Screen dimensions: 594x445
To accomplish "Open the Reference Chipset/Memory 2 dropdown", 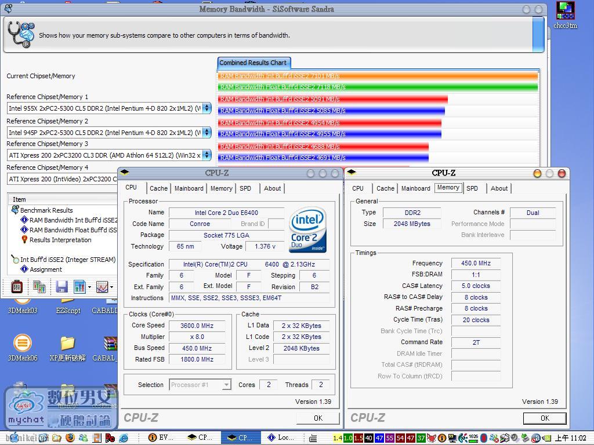I will coord(207,133).
